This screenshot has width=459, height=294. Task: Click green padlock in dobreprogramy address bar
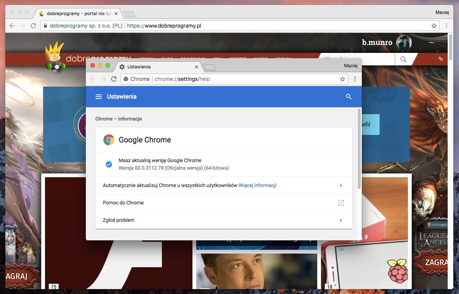click(x=45, y=26)
